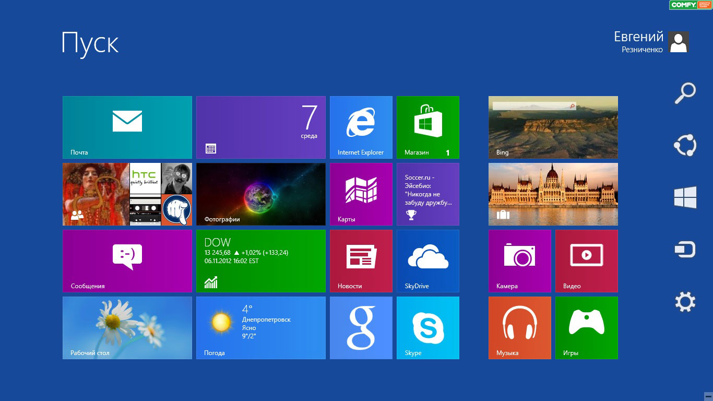This screenshot has height=401, width=713.
Task: Open the People tile with HTC photos
Action: click(127, 194)
